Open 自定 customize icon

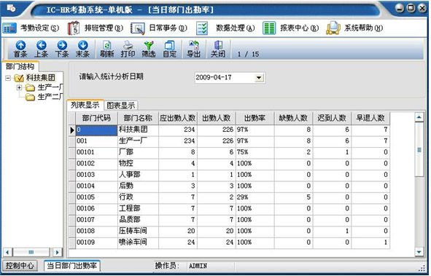point(170,49)
